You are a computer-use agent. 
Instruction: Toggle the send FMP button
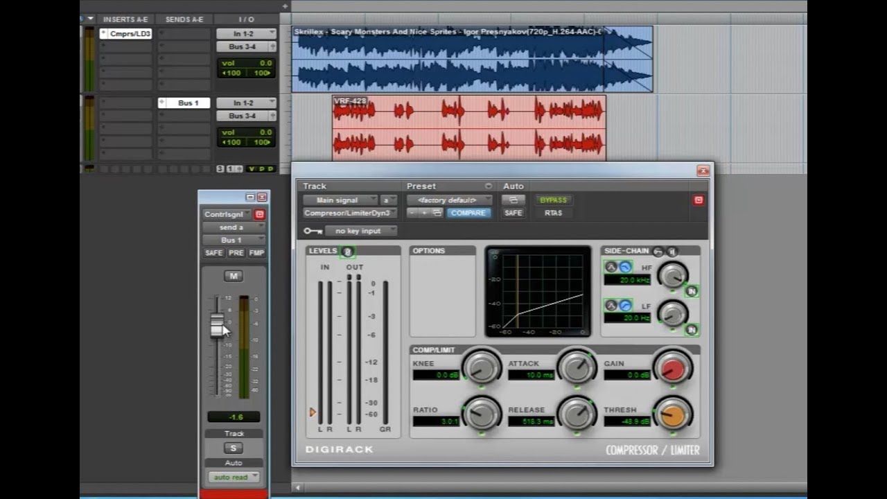[256, 253]
